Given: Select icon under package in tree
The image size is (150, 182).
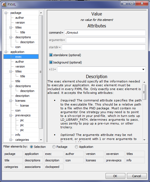Looking at the screenshot, I should pos(18,47).
